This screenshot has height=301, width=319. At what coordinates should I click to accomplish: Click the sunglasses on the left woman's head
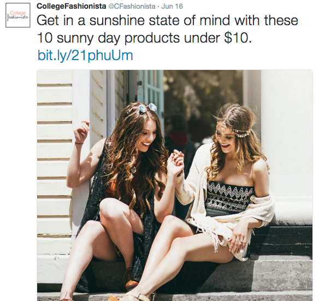point(148,108)
